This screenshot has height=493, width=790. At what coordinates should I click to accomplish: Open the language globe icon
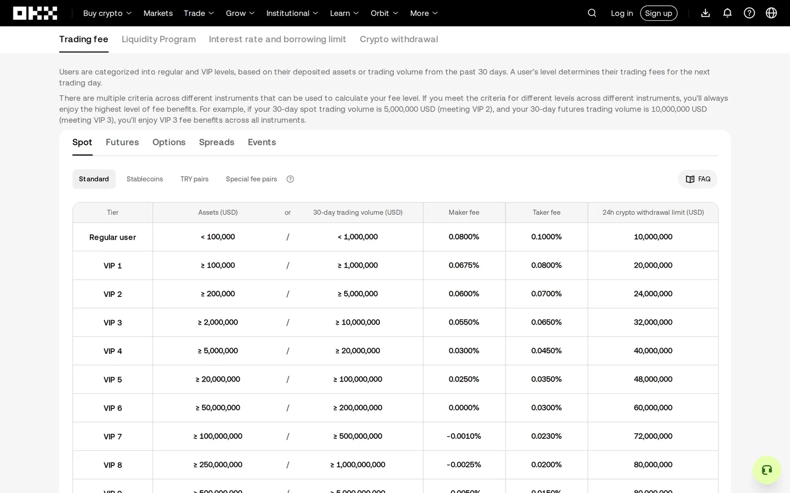click(x=771, y=13)
